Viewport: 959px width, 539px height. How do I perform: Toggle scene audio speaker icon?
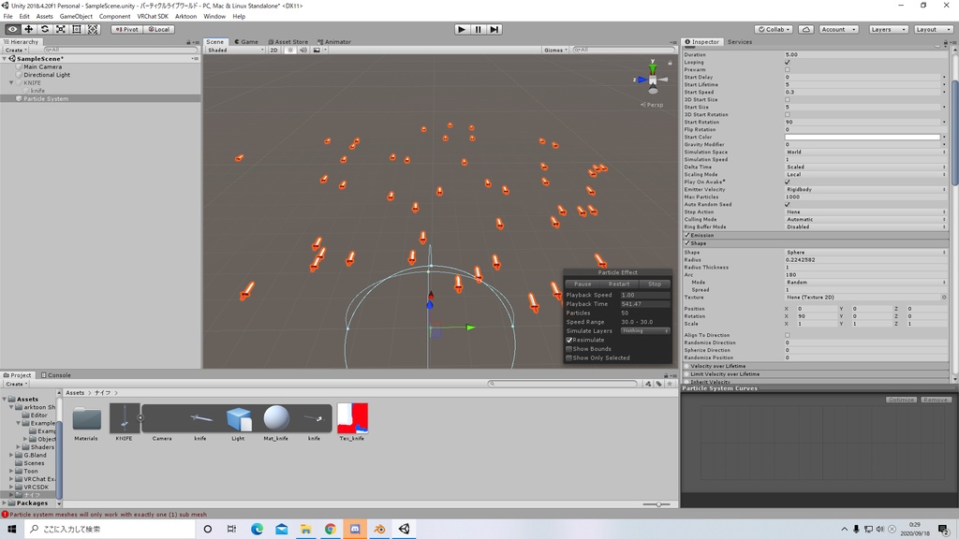302,50
